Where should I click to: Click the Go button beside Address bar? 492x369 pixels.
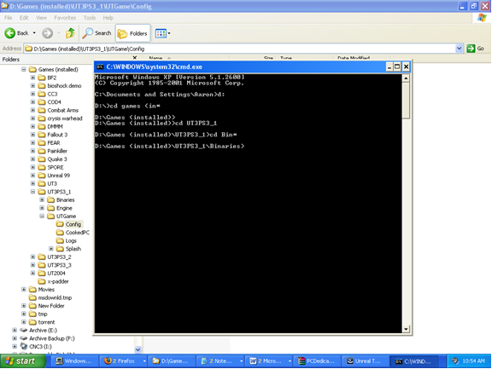coord(476,49)
